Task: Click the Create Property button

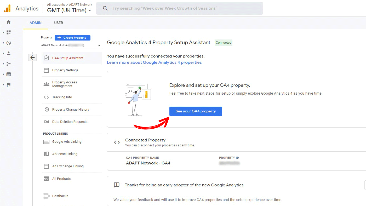Action: click(x=72, y=38)
